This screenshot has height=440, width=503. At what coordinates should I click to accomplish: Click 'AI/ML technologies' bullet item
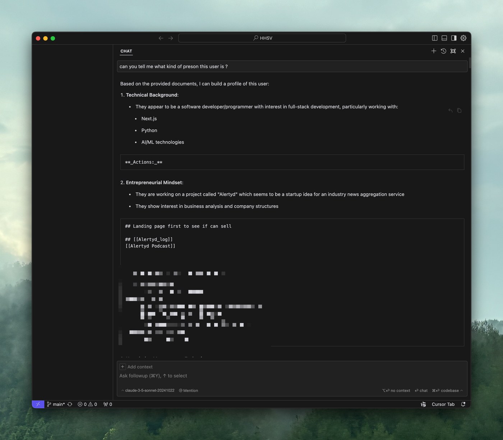[162, 142]
